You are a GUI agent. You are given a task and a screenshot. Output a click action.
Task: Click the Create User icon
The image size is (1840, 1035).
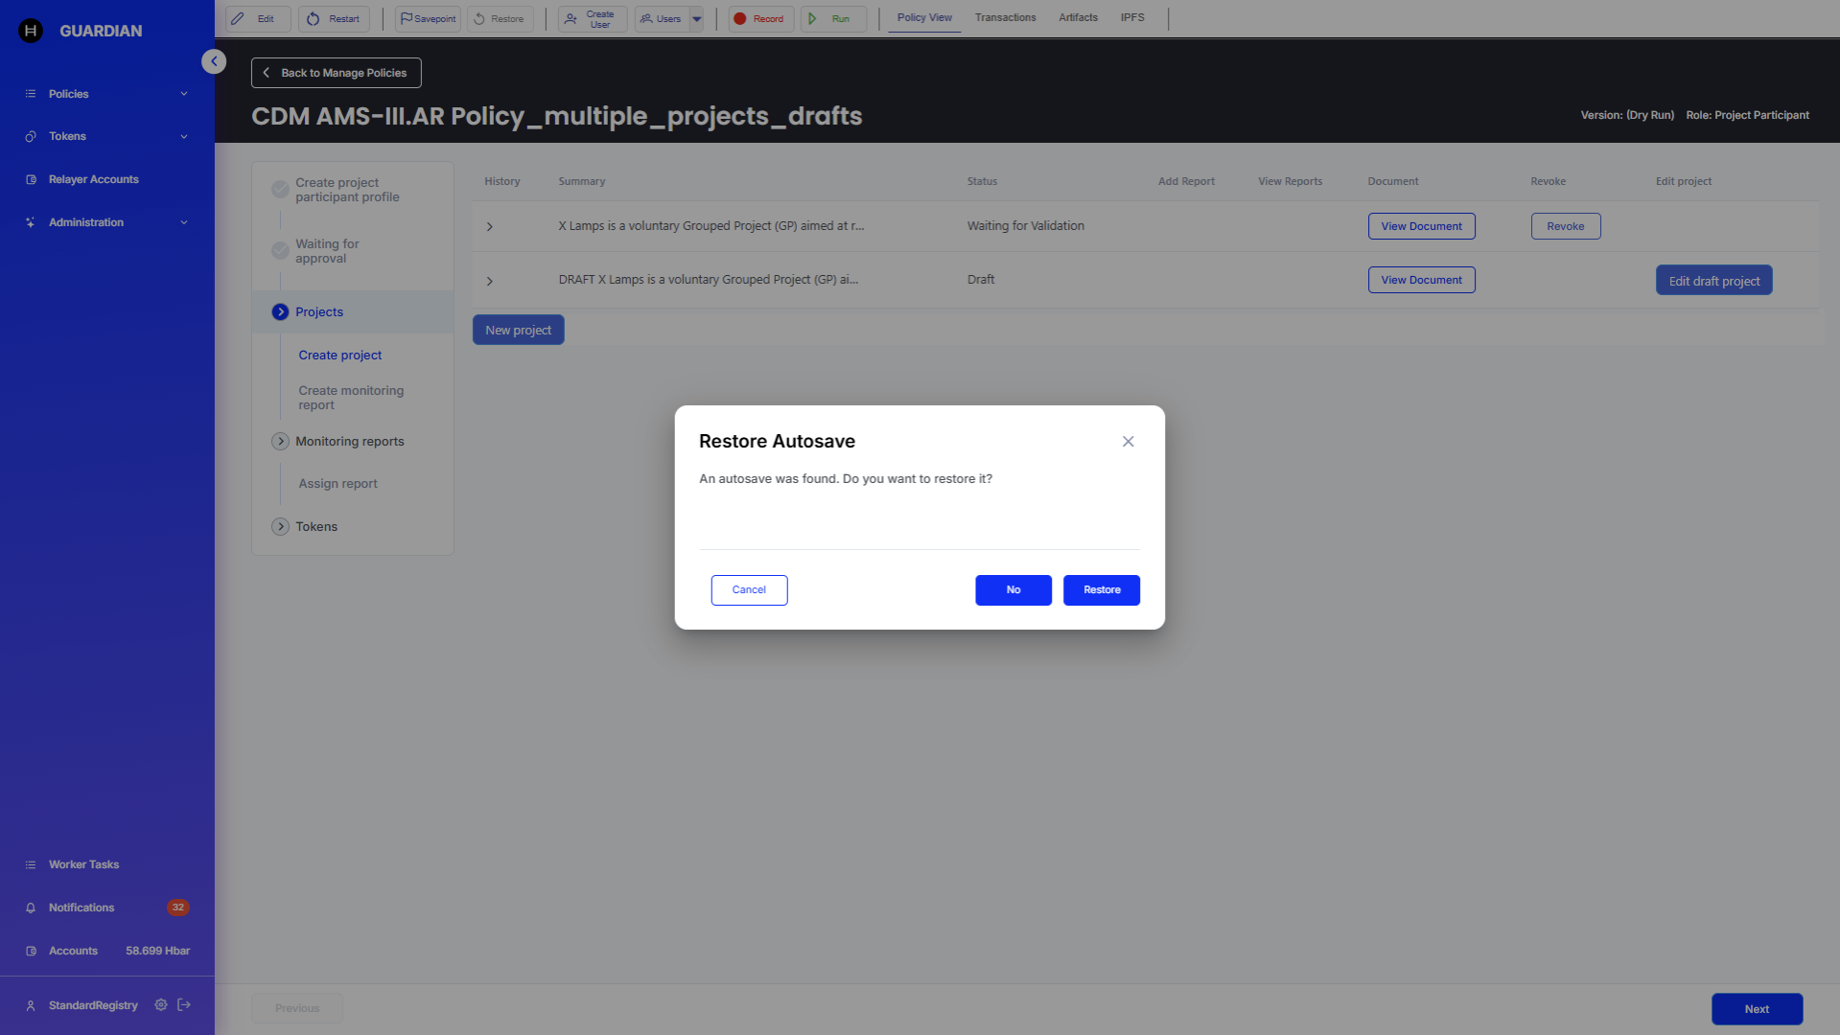coord(571,18)
